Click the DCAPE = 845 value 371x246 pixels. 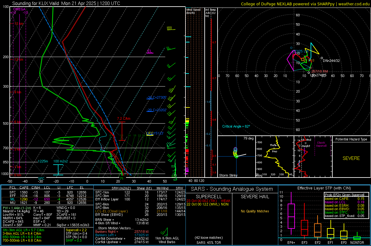13,221
